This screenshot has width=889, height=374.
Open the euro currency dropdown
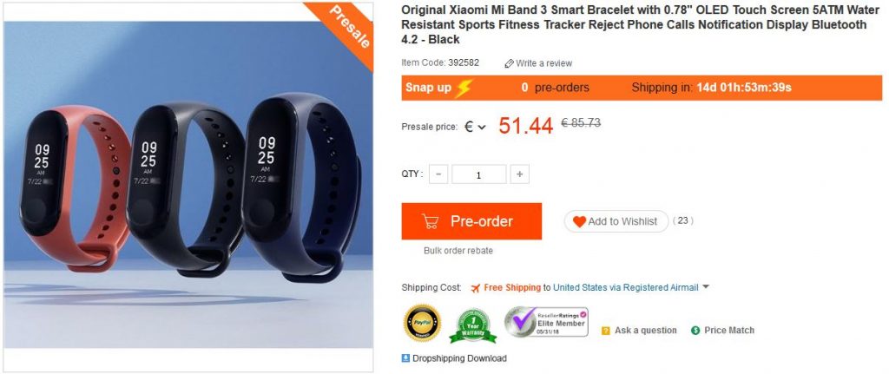coord(475,127)
